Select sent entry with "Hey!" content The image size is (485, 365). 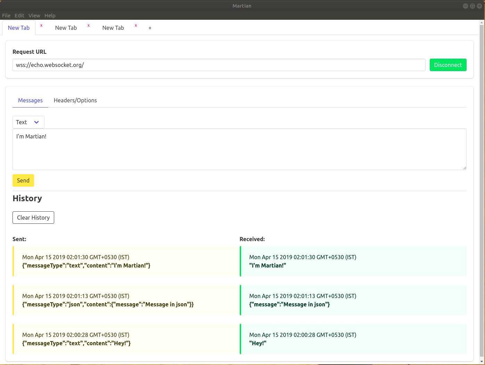click(126, 339)
